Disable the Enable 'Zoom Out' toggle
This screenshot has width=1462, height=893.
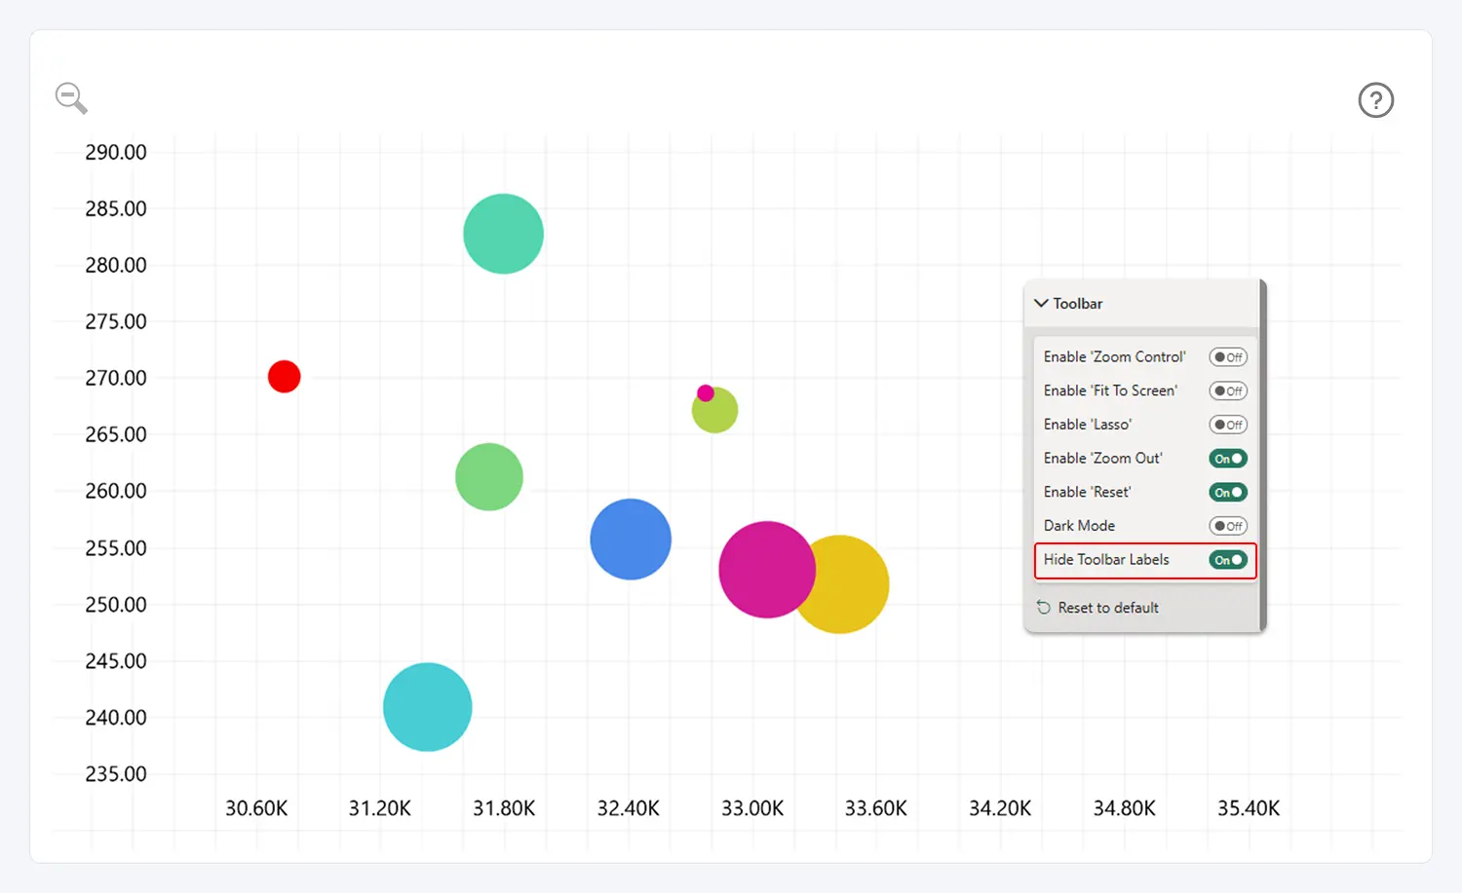(x=1227, y=459)
